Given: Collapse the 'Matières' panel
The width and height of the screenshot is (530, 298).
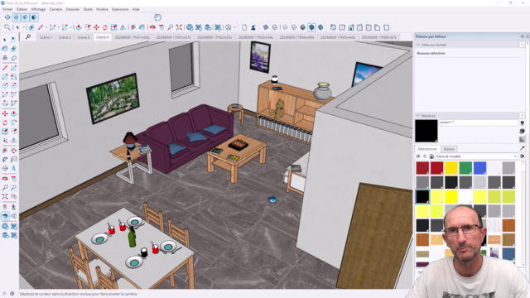Looking at the screenshot, I should click(417, 116).
